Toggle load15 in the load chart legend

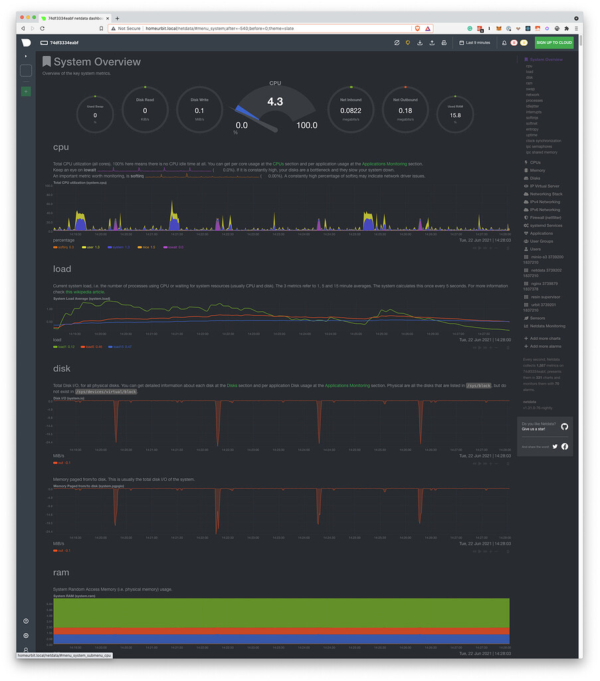point(122,346)
